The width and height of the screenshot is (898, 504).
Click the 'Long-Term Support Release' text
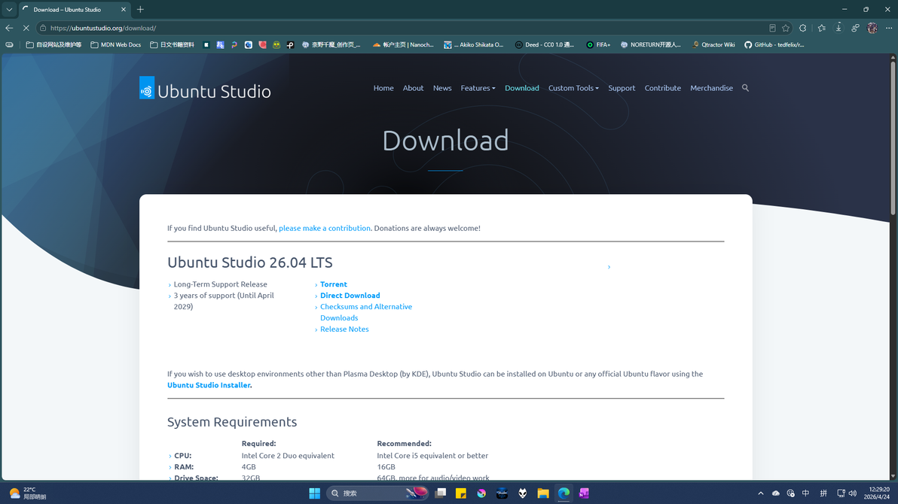pos(221,284)
